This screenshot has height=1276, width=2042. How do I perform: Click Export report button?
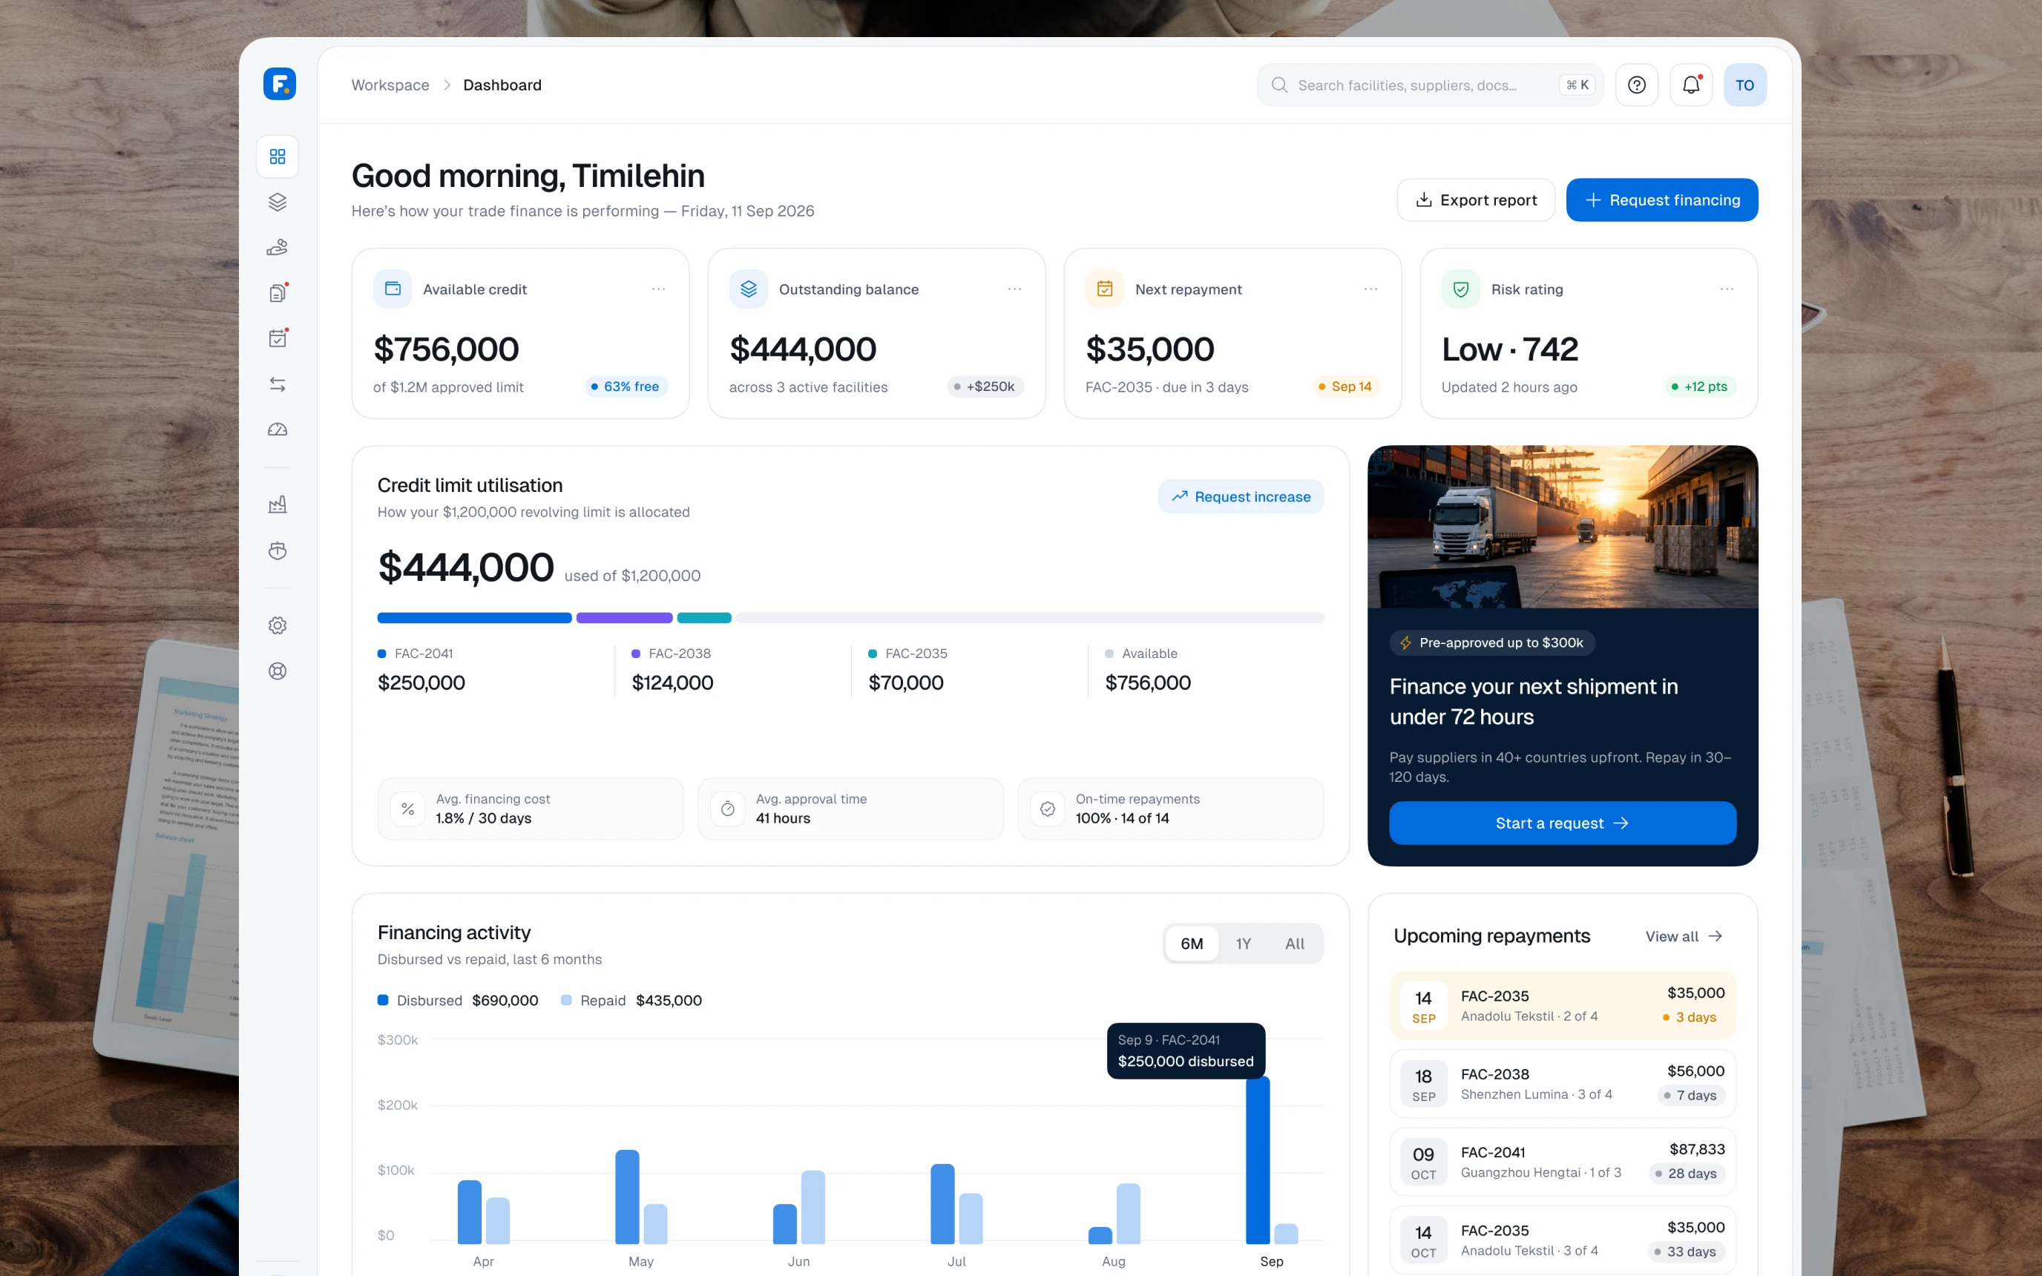1476,201
